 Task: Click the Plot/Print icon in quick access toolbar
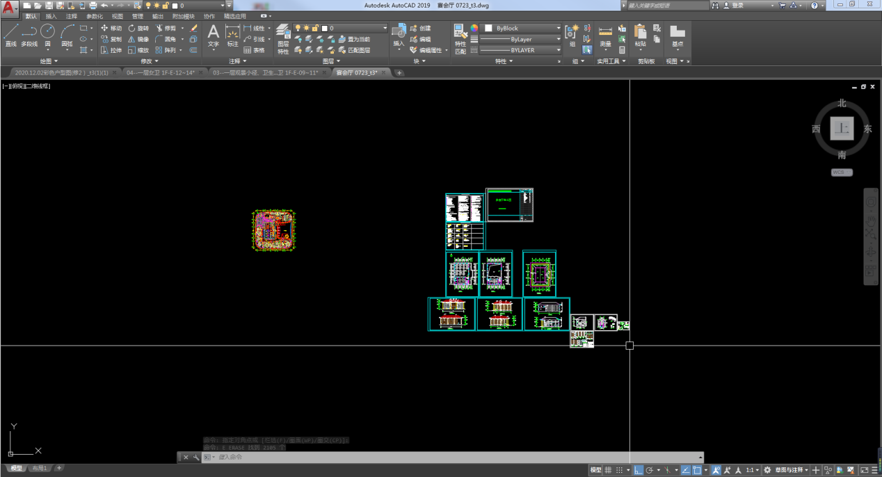(93, 6)
